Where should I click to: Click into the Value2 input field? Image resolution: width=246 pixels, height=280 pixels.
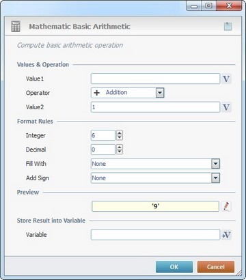pyautogui.click(x=155, y=107)
